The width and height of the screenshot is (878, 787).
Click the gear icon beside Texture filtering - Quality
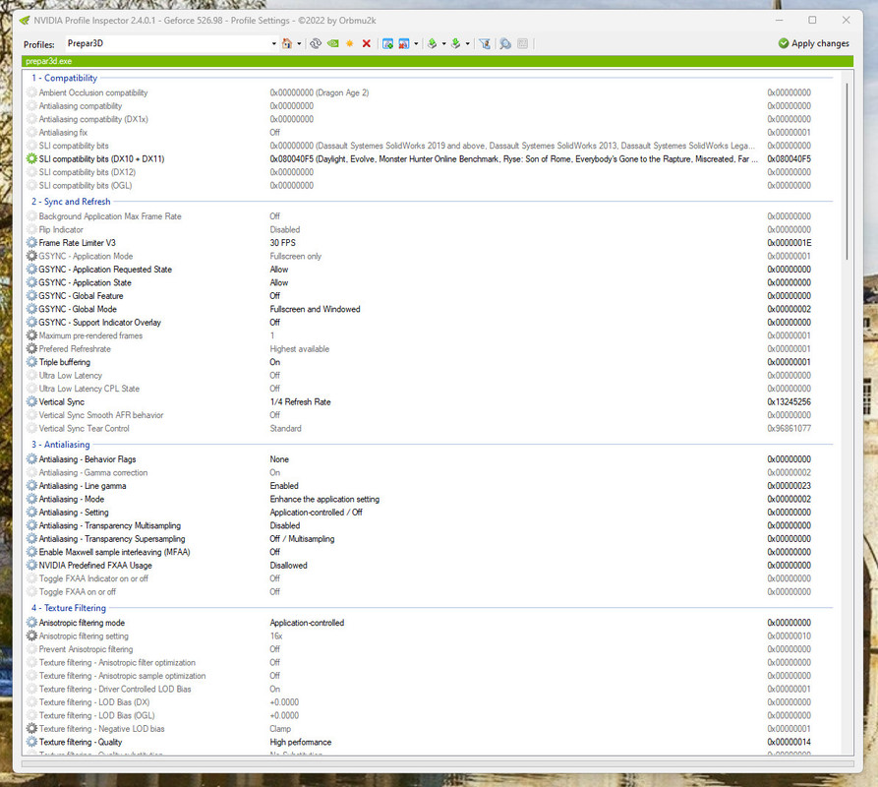[x=31, y=742]
